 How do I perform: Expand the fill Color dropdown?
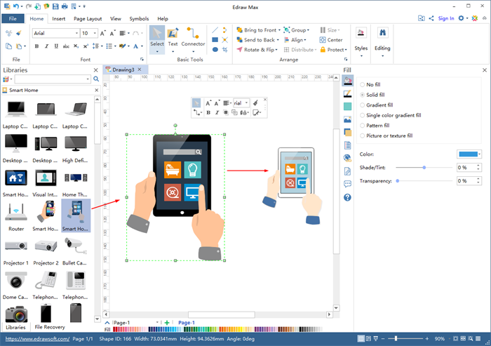(478, 154)
